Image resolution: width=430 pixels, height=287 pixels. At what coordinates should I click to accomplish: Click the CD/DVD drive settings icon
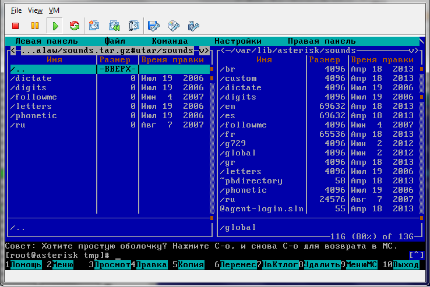point(173,26)
